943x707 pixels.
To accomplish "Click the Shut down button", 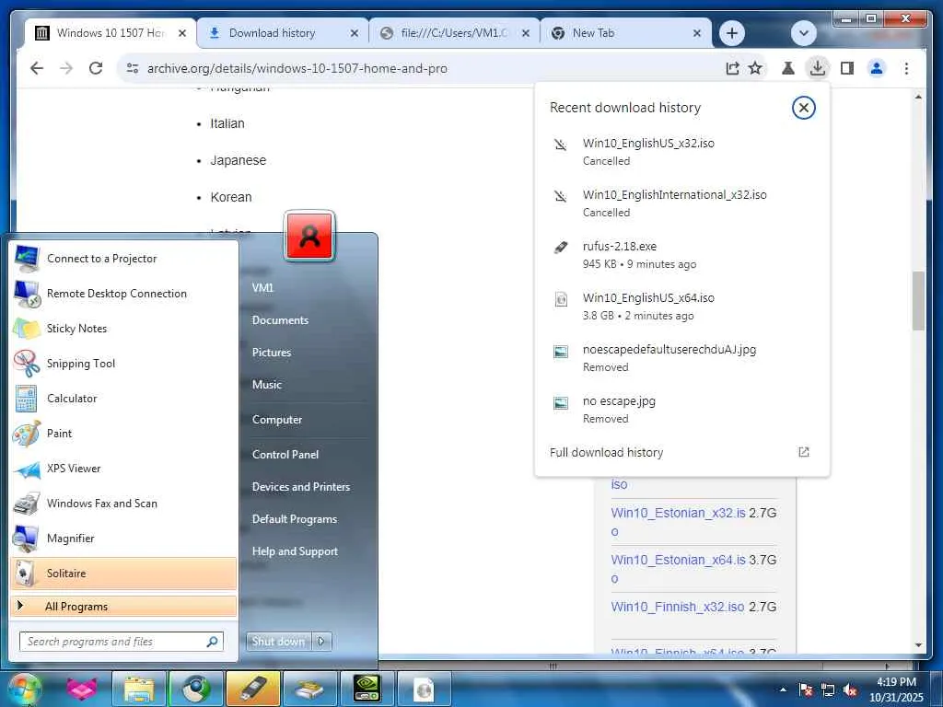I will coord(278,642).
